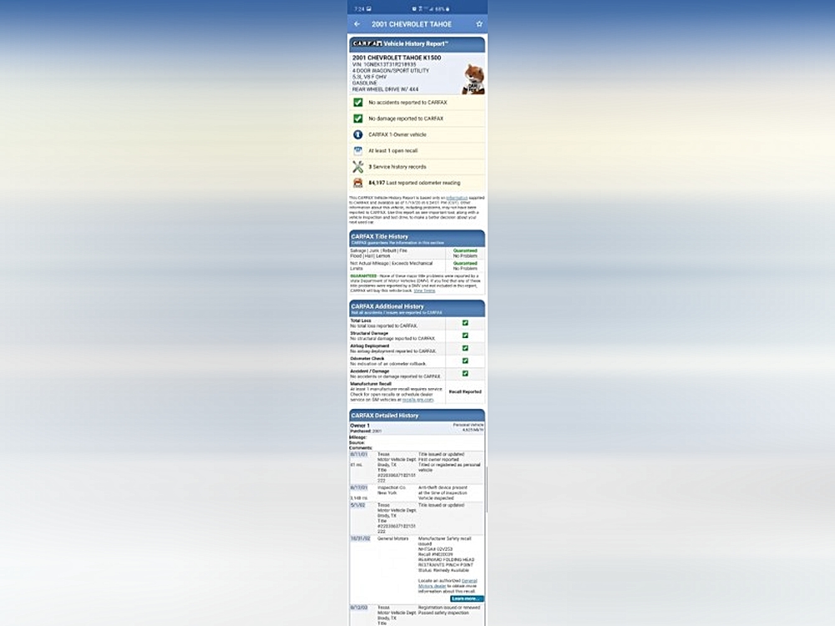Tap the 1-Owner vehicle blue icon
835x626 pixels.
tap(357, 134)
